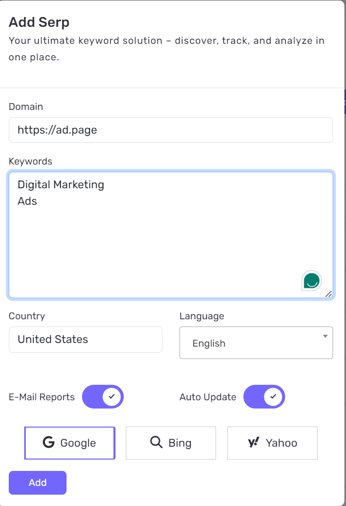This screenshot has width=346, height=506.
Task: Click the Country label
Action: coord(27,316)
